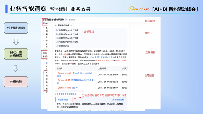Click the 变更单引入问题 highlighted text

(x=102, y=60)
